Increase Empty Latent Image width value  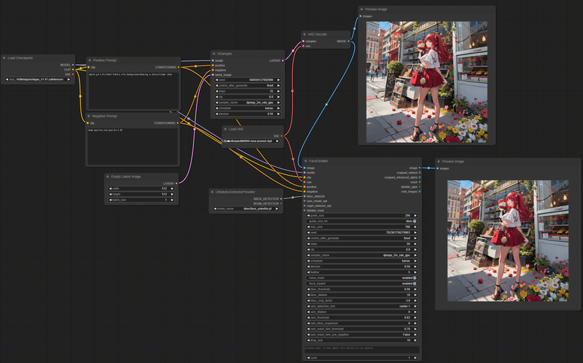pyautogui.click(x=172, y=189)
